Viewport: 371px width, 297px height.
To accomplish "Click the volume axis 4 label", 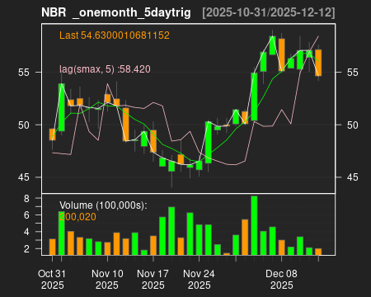I will pos(26,232).
